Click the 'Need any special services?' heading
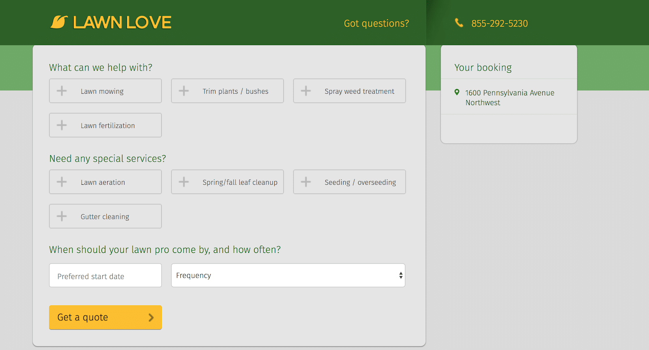Screen dimensions: 649x350 (x=107, y=158)
